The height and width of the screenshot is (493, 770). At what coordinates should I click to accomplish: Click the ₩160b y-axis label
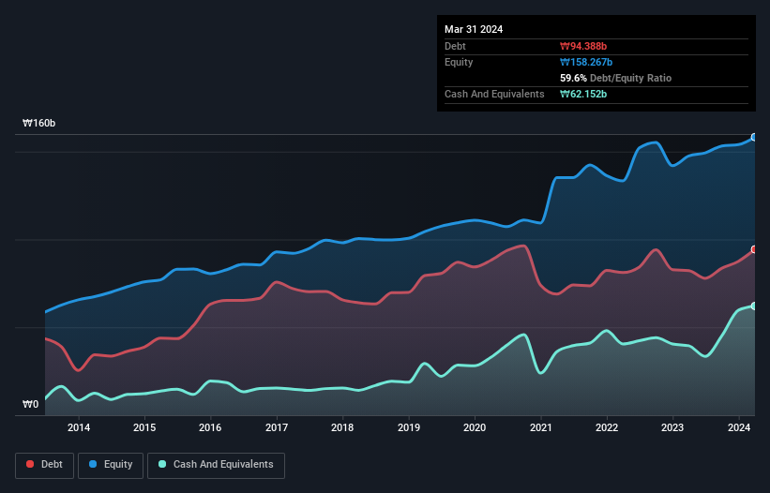[38, 123]
